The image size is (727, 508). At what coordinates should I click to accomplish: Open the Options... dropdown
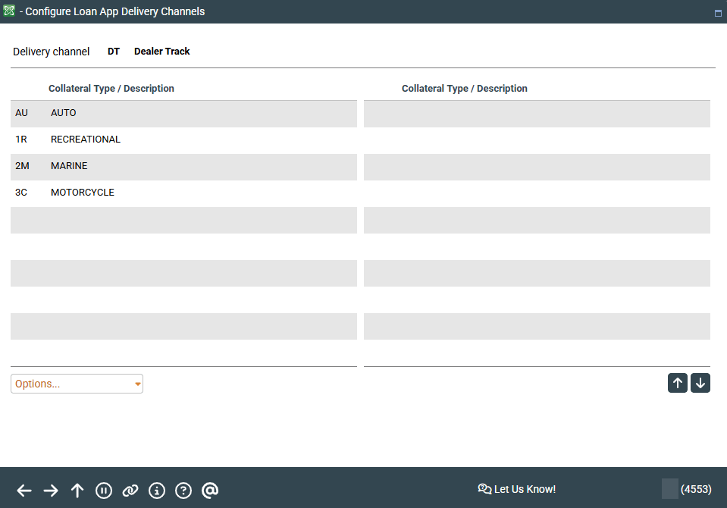72,384
